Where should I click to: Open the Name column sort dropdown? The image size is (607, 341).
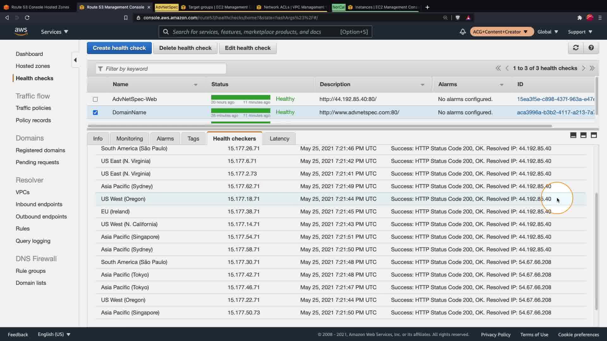click(x=195, y=85)
